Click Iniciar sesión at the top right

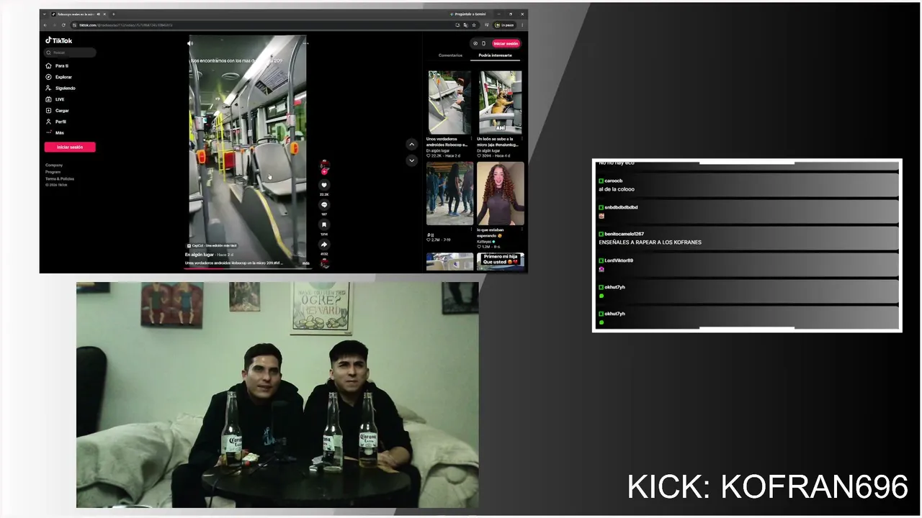pos(506,43)
